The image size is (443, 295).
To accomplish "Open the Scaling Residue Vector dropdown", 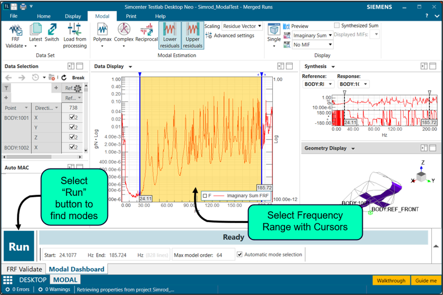I will 242,26.
